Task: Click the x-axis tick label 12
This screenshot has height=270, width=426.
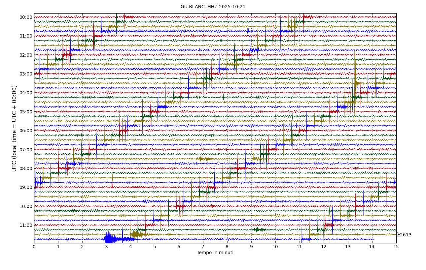Action: 323,247
